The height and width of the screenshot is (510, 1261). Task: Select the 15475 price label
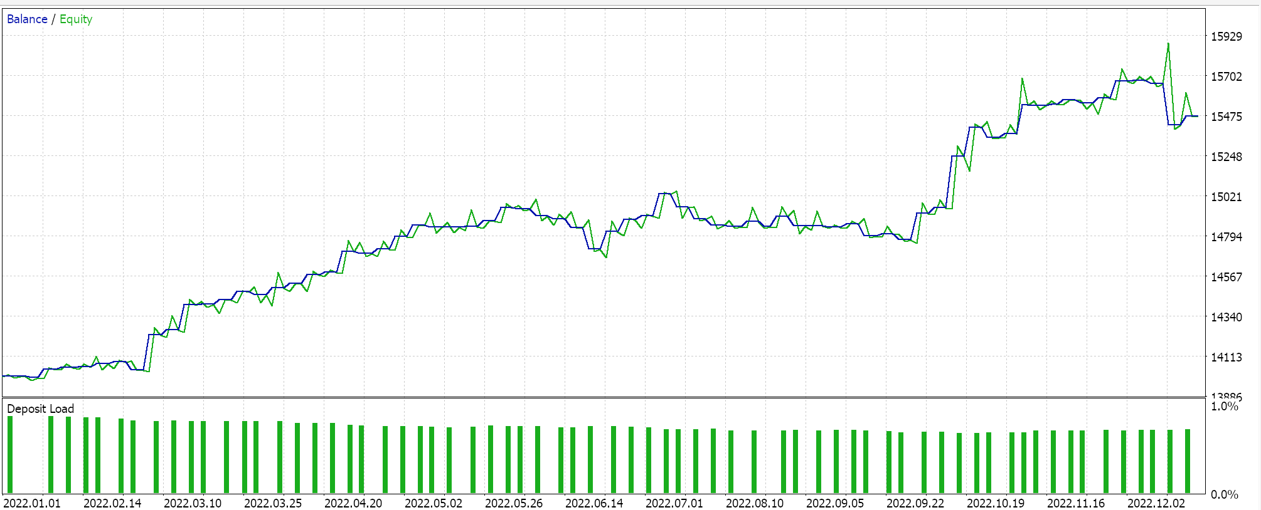[x=1226, y=117]
